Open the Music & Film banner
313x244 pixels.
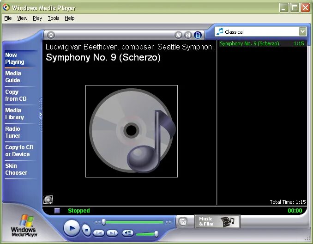(217, 221)
